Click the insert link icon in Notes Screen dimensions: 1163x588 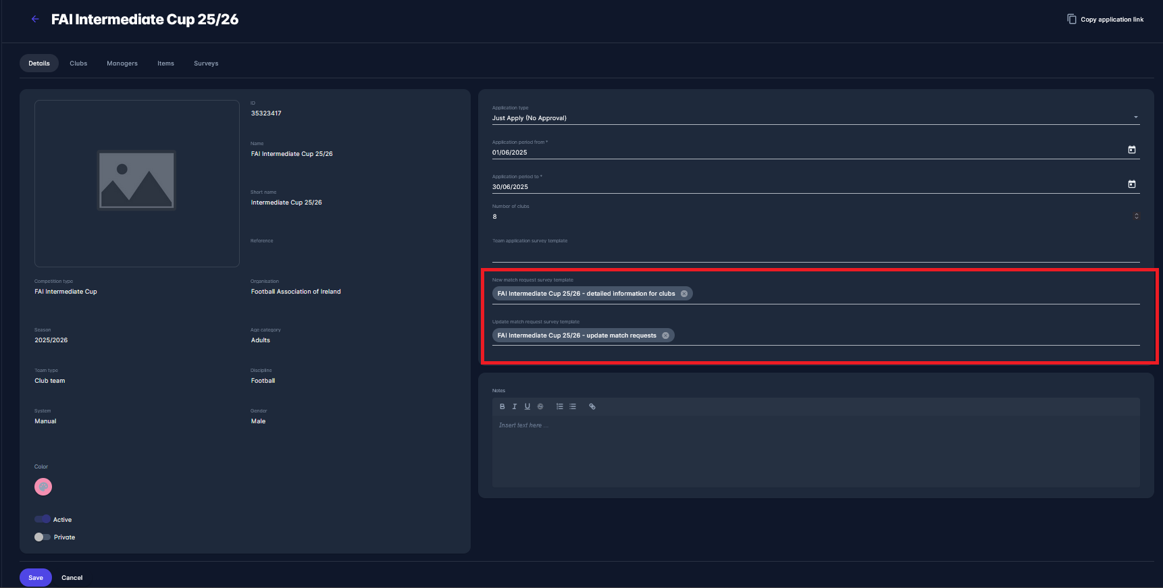pyautogui.click(x=592, y=406)
